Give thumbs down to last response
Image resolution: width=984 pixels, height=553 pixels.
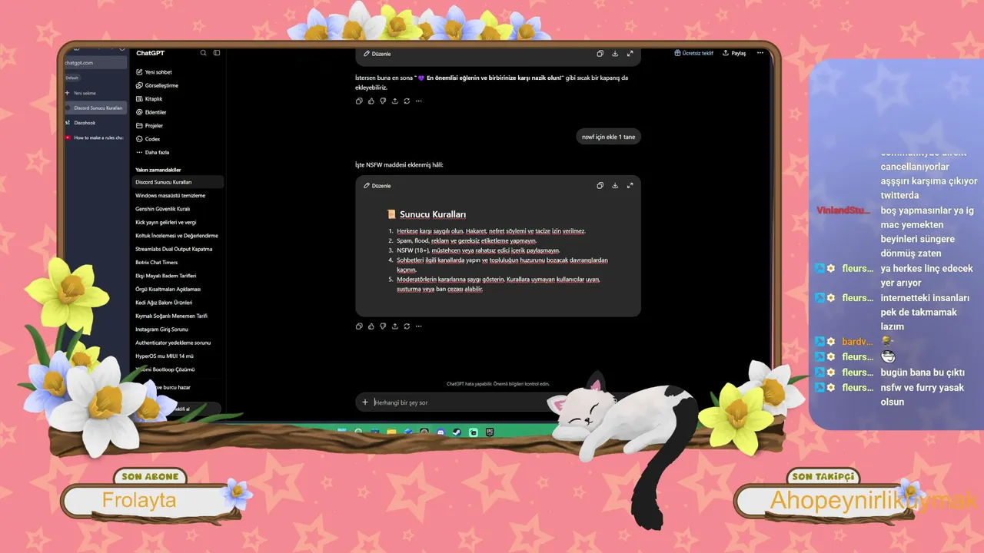click(x=383, y=326)
